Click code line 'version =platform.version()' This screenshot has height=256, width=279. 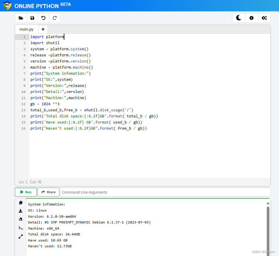tap(61, 61)
